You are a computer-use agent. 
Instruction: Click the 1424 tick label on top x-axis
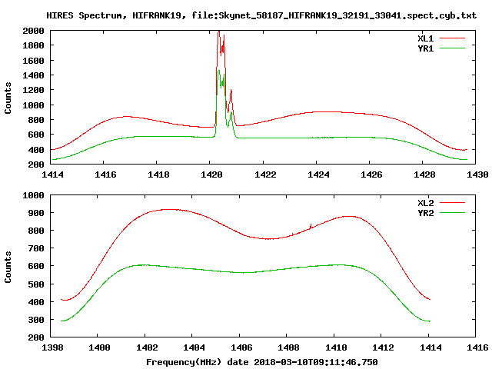coord(318,175)
